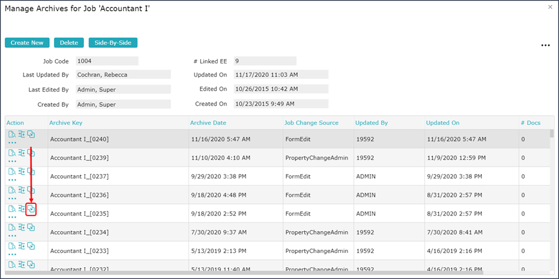Screen dimensions: 559x279
Task: Click the view document icon for Accountant I_[0240]
Action: (12, 135)
